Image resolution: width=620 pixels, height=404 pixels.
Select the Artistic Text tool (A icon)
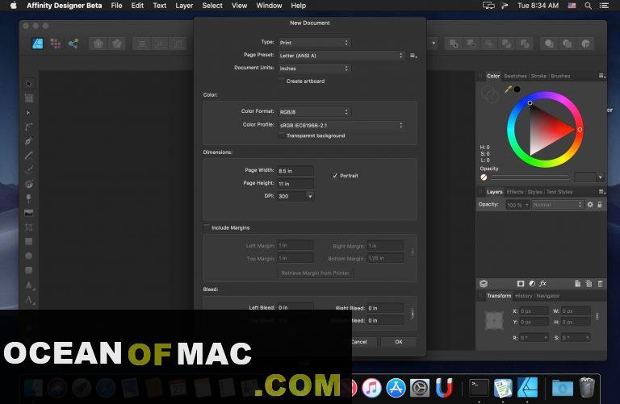28,300
